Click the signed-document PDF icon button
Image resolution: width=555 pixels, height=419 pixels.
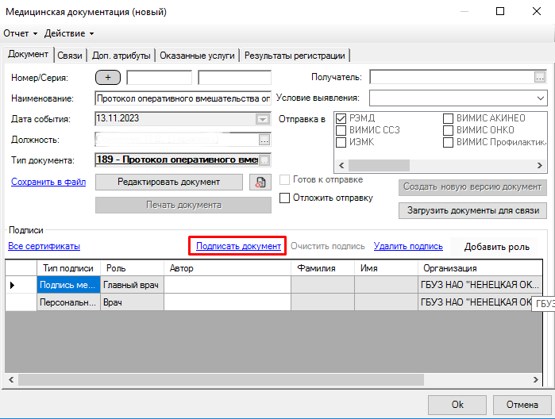coord(260,183)
